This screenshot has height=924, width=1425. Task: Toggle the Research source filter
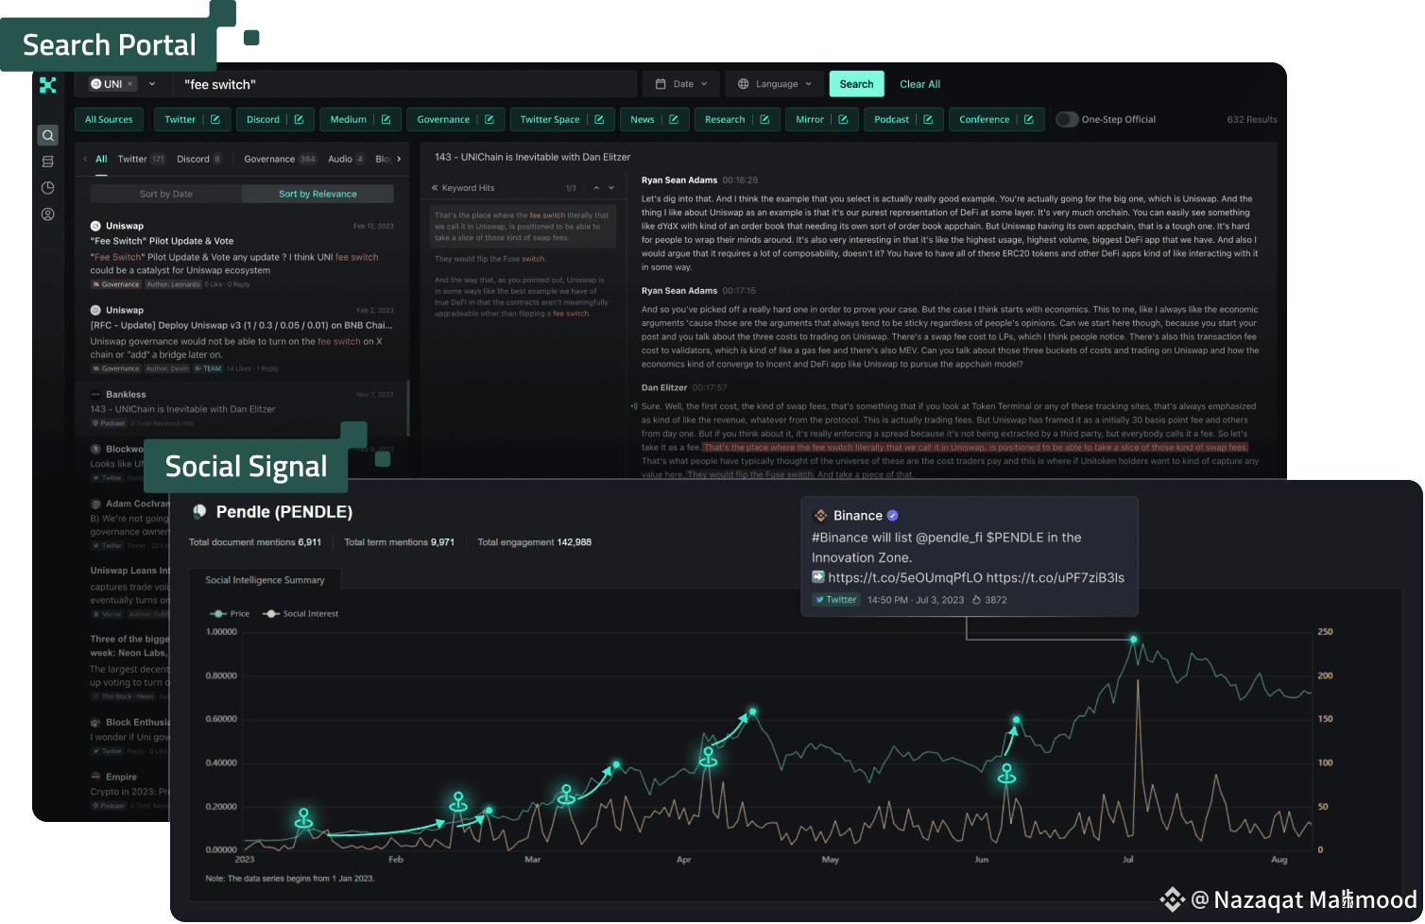[725, 120]
